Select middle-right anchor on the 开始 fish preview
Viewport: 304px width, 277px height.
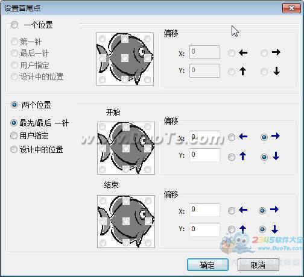coord(148,148)
